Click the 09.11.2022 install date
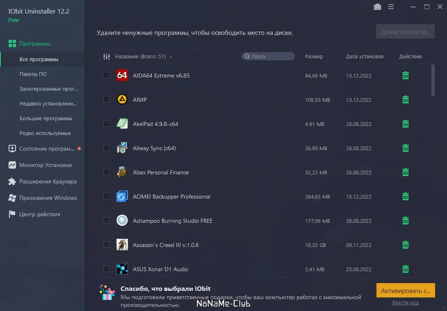The height and width of the screenshot is (311, 447). 359,245
